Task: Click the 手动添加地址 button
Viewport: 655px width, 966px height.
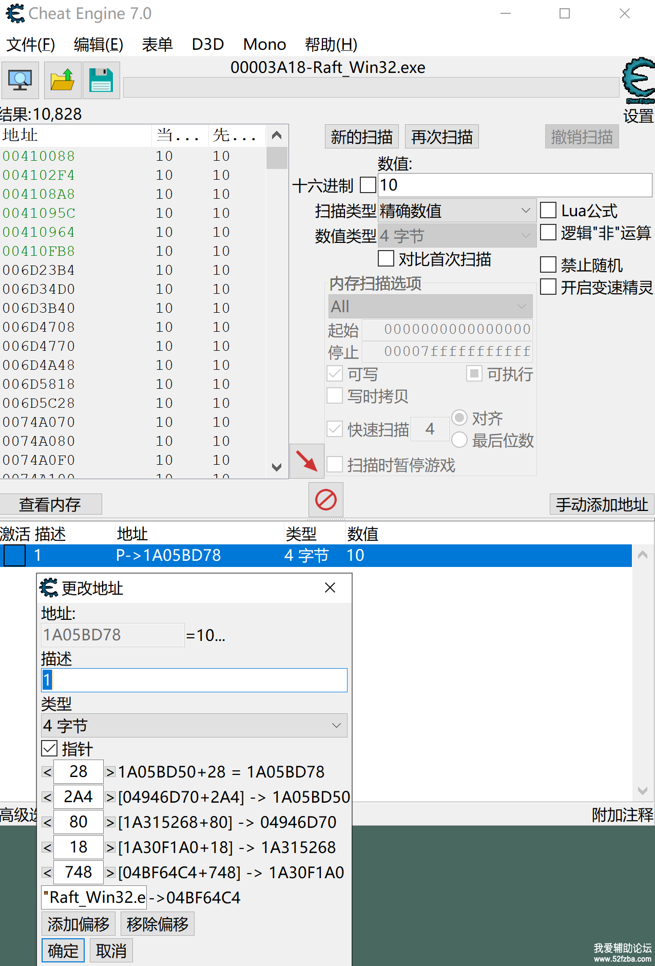Action: pyautogui.click(x=602, y=504)
